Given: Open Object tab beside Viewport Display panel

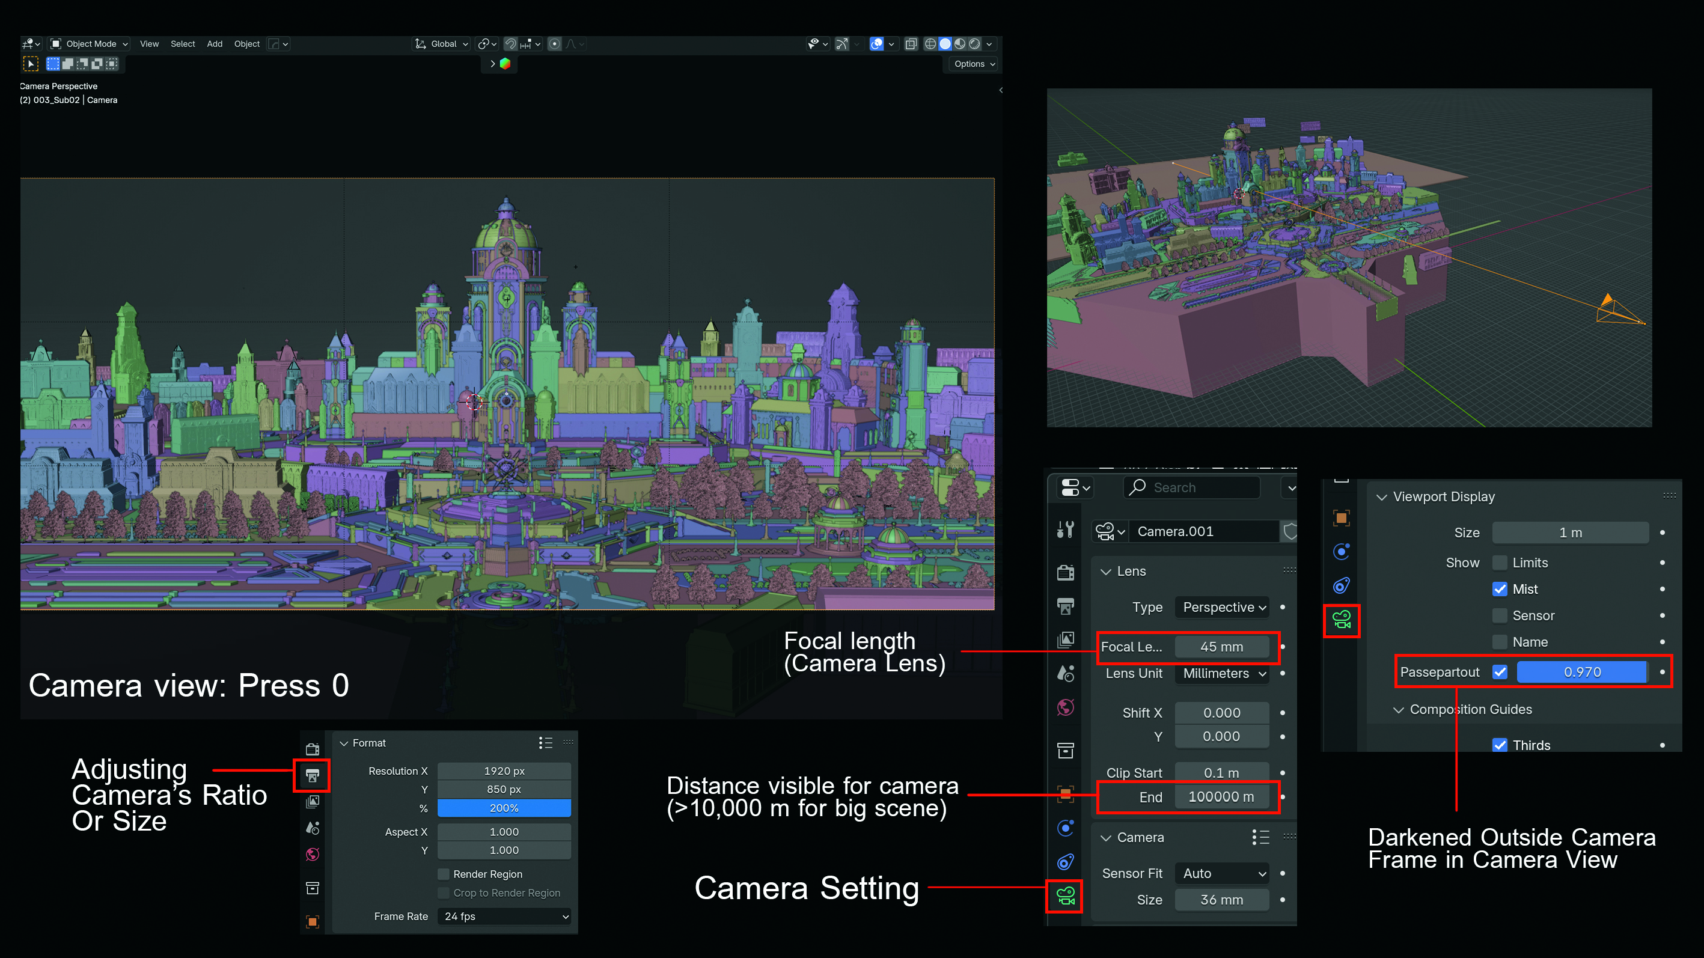Looking at the screenshot, I should (1341, 518).
